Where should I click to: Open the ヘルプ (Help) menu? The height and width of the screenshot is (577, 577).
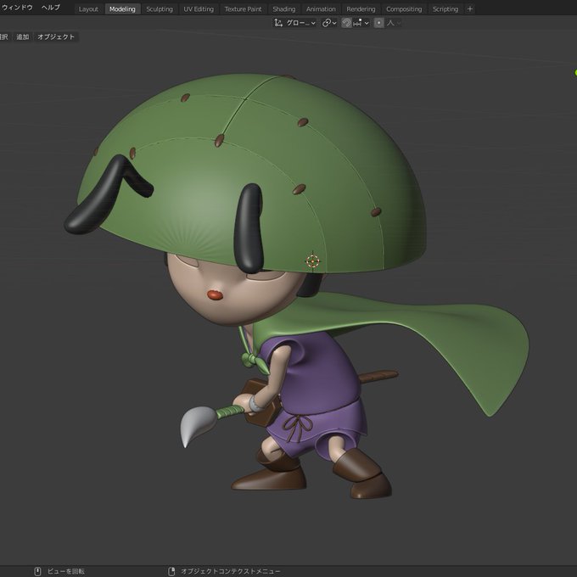[51, 8]
